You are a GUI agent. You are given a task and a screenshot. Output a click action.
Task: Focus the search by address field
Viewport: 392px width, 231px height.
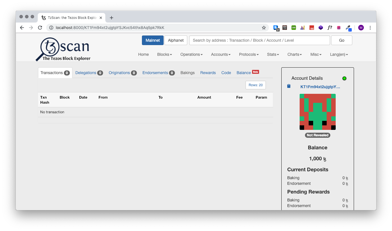pyautogui.click(x=259, y=40)
